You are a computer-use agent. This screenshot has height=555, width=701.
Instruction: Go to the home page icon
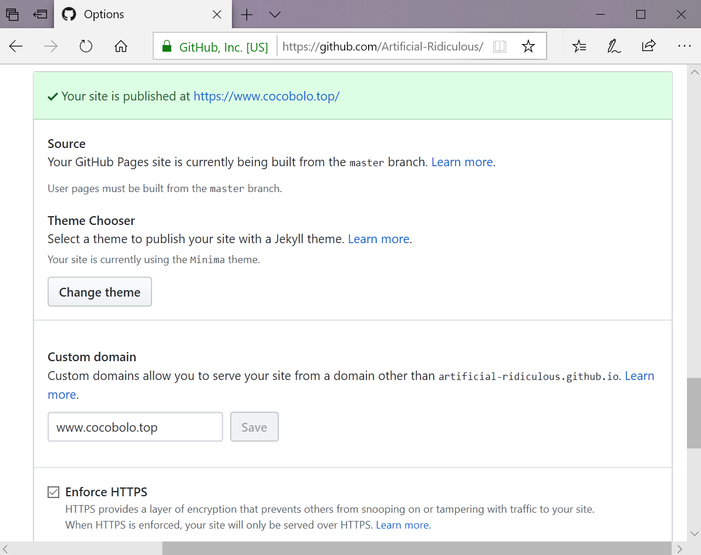pyautogui.click(x=121, y=46)
